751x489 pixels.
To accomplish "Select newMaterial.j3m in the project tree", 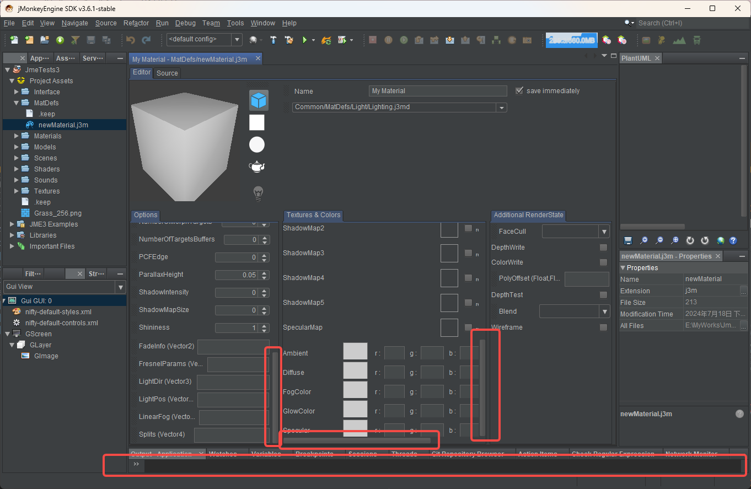I will pos(63,125).
